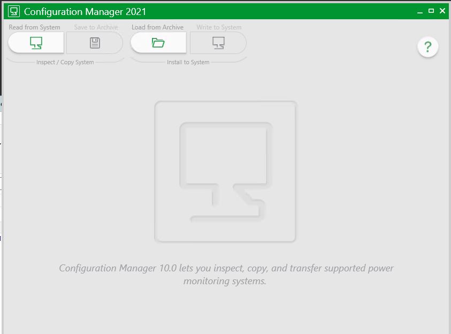The height and width of the screenshot is (334, 451).
Task: Minimize the Configuration Manager window
Action: (420, 11)
